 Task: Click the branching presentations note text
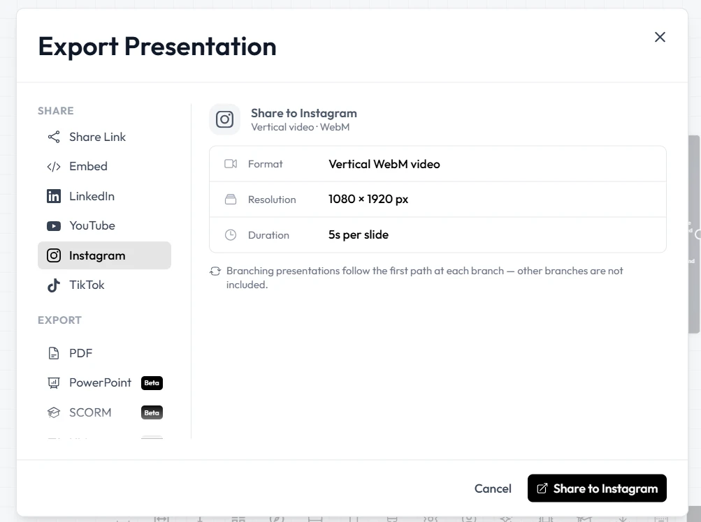(425, 278)
